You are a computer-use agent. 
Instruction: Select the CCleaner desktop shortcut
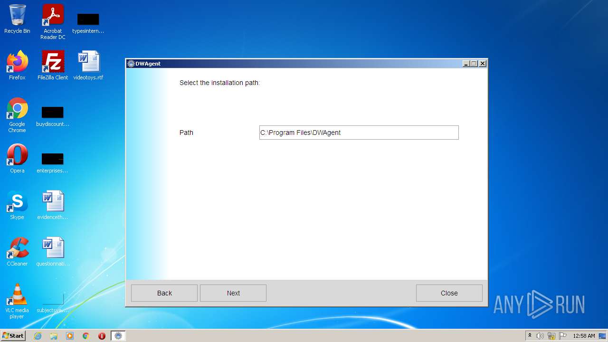[x=17, y=252]
